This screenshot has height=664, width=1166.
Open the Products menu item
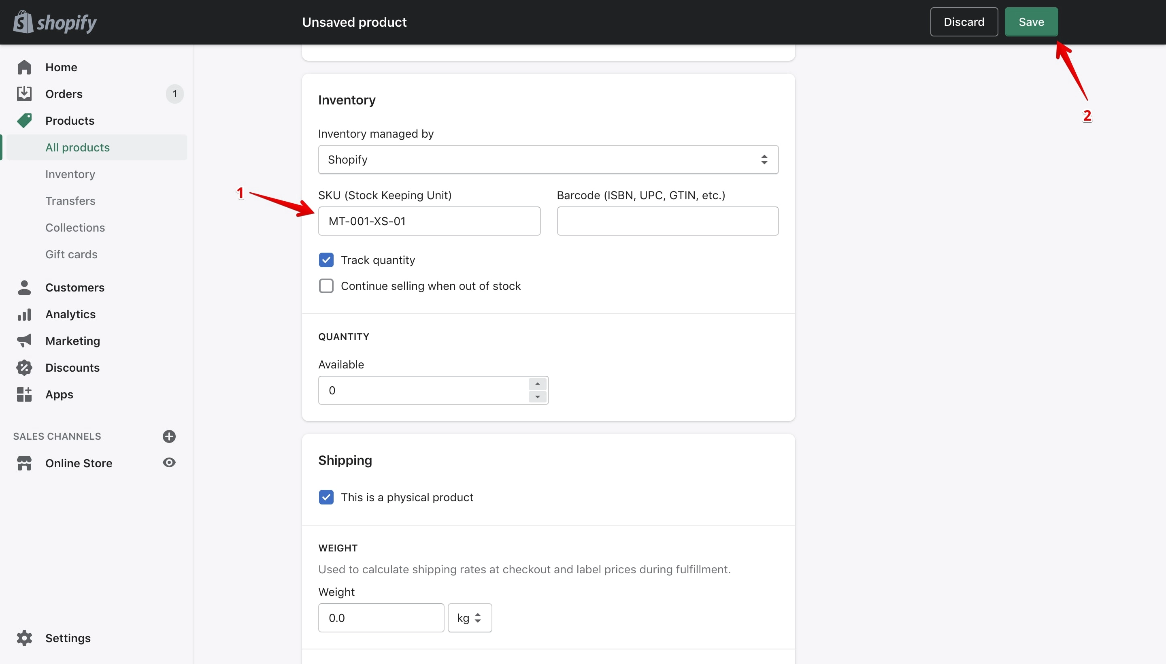[70, 120]
